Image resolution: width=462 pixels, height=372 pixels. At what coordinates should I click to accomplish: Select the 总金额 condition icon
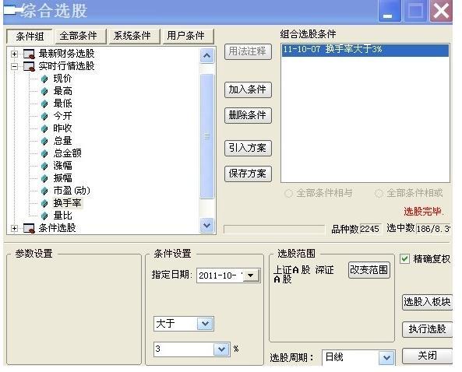coord(44,153)
